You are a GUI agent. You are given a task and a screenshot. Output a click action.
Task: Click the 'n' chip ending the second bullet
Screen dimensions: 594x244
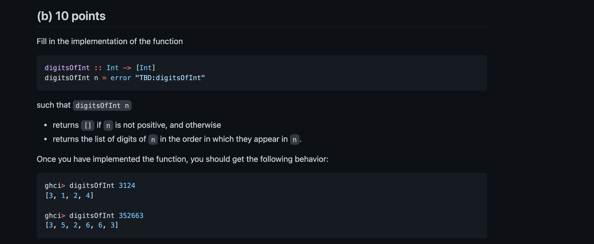(295, 139)
